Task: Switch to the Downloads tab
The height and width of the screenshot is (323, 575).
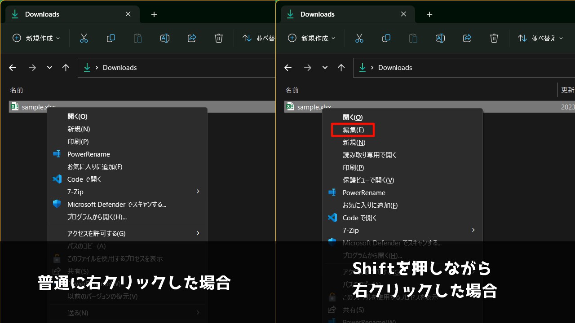Action: 42,14
